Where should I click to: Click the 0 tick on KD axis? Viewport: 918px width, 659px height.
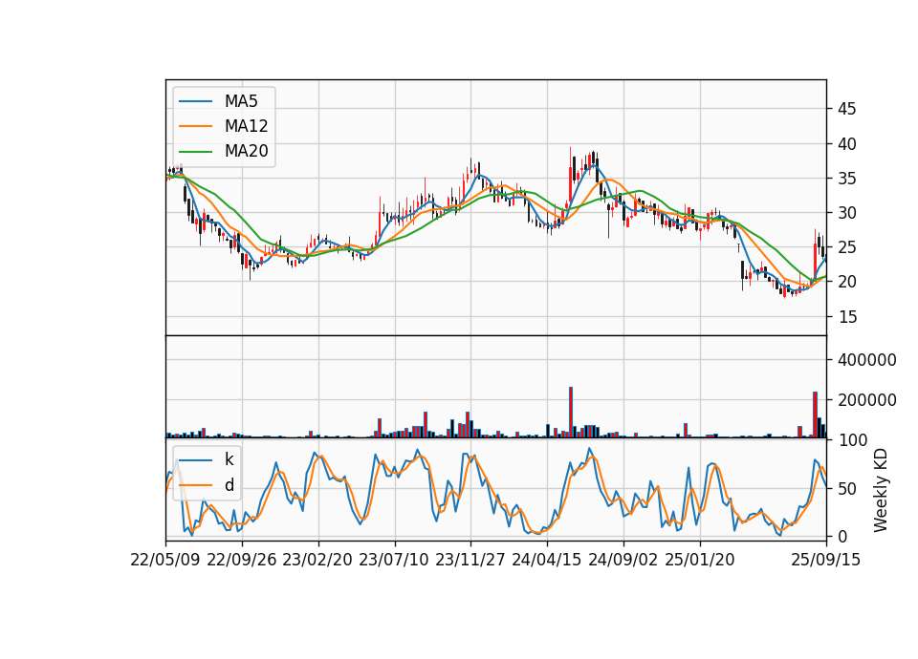click(841, 537)
